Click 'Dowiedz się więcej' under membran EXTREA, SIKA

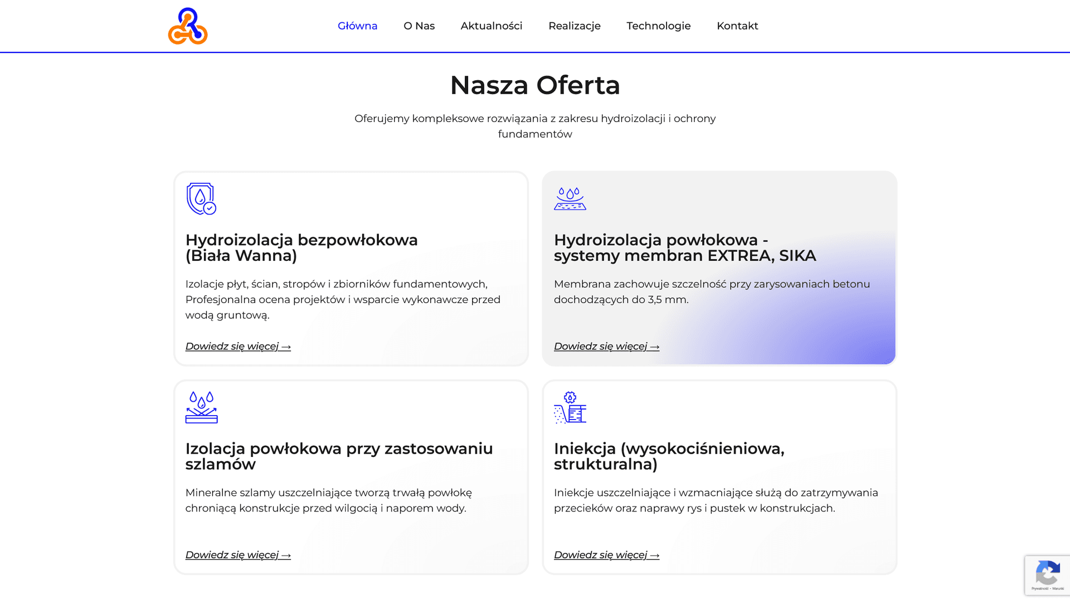tap(606, 347)
